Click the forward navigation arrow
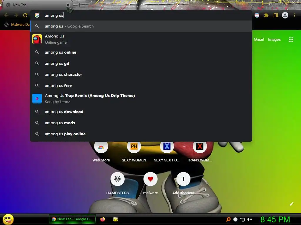This screenshot has width=301, height=225. (x=16, y=15)
